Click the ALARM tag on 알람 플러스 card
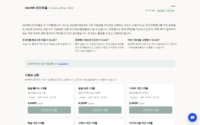Screen dimensions: 200x125 [x=32, y=97]
